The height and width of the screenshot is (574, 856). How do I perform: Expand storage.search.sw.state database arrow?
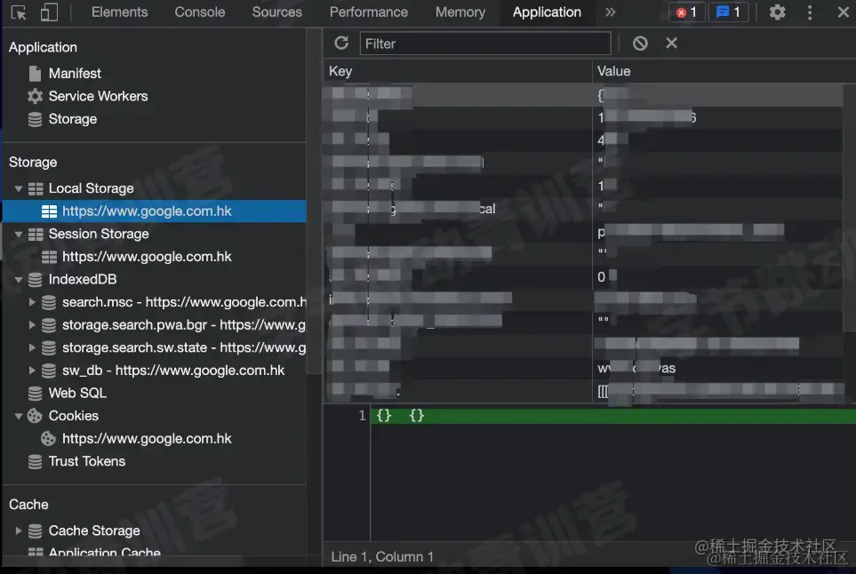(x=32, y=347)
